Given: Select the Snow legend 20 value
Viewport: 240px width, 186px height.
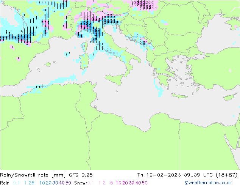Looking at the screenshot, I should 125,183.
